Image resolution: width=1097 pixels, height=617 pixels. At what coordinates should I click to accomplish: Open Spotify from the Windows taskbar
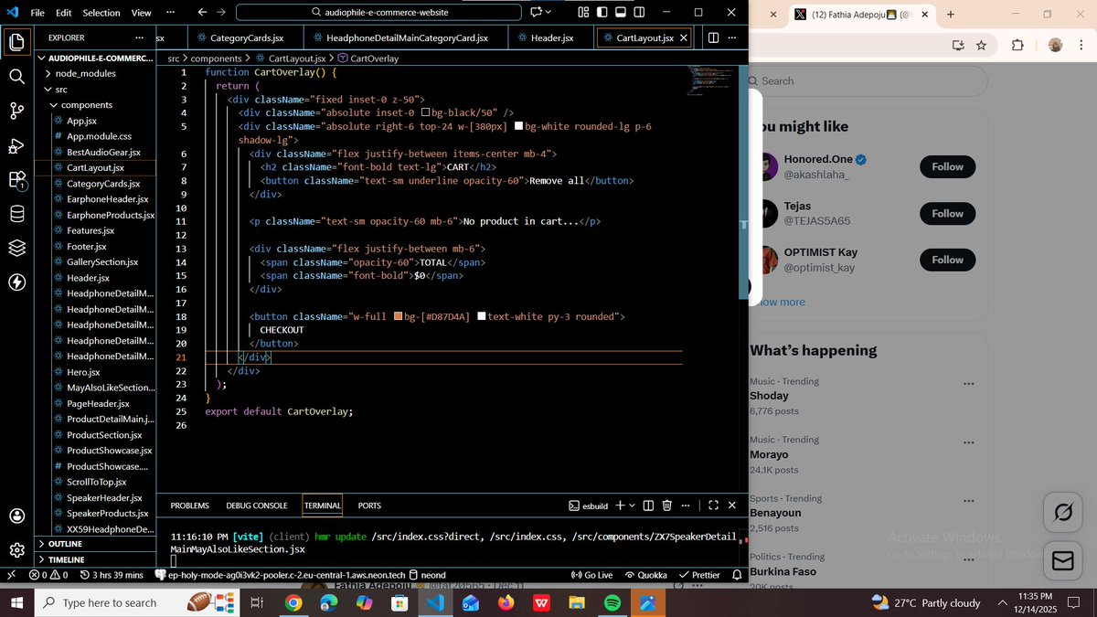[x=612, y=602]
